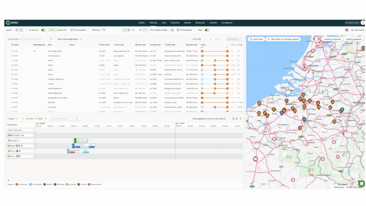Screen dimensions: 366x206
Task: Open the Filter planningsgroepen dropdown
Action: click(x=69, y=39)
